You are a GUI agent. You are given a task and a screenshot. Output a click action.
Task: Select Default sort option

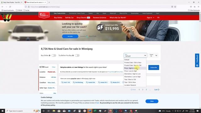[135, 60]
